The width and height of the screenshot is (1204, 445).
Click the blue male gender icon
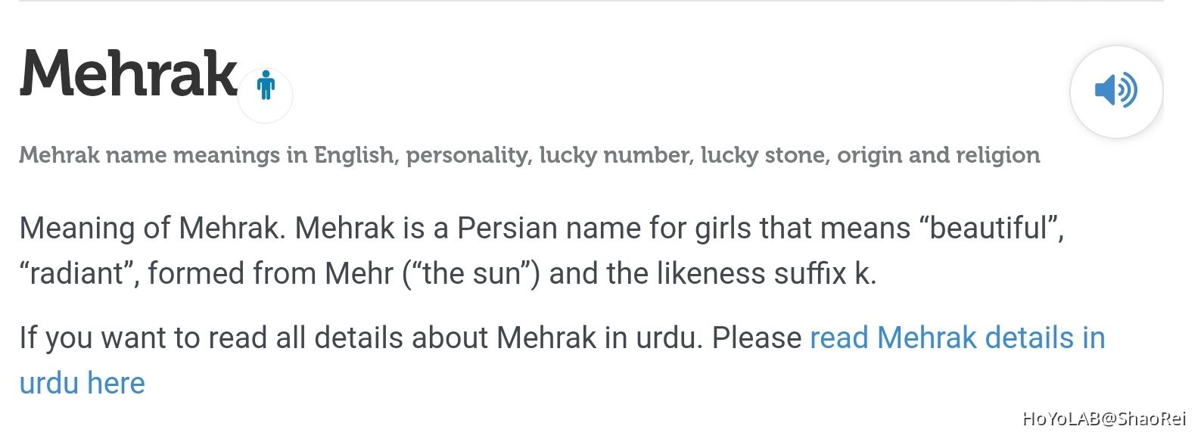coord(265,85)
